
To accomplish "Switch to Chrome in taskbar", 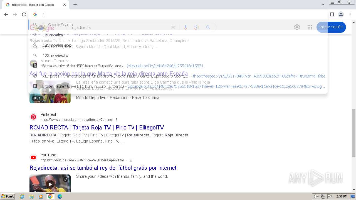I will [50, 196].
